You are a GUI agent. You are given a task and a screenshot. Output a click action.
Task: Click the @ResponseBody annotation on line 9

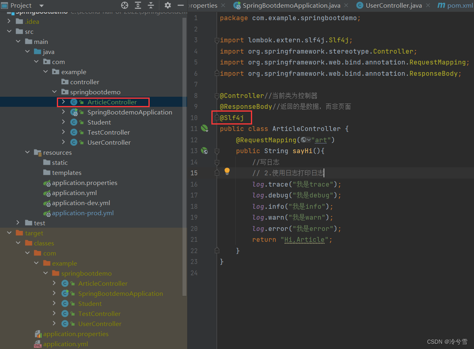(x=246, y=106)
